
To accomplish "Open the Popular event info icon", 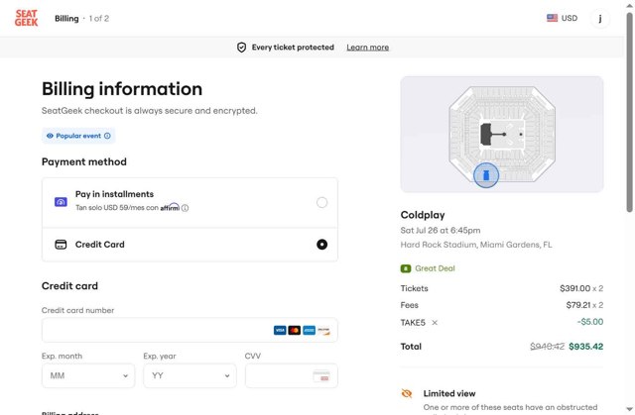I will pyautogui.click(x=107, y=136).
